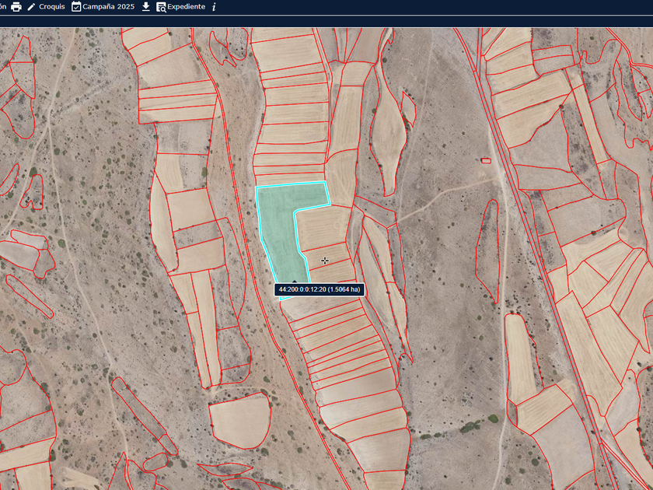Click the download arrow icon
This screenshot has height=490, width=653.
[146, 7]
